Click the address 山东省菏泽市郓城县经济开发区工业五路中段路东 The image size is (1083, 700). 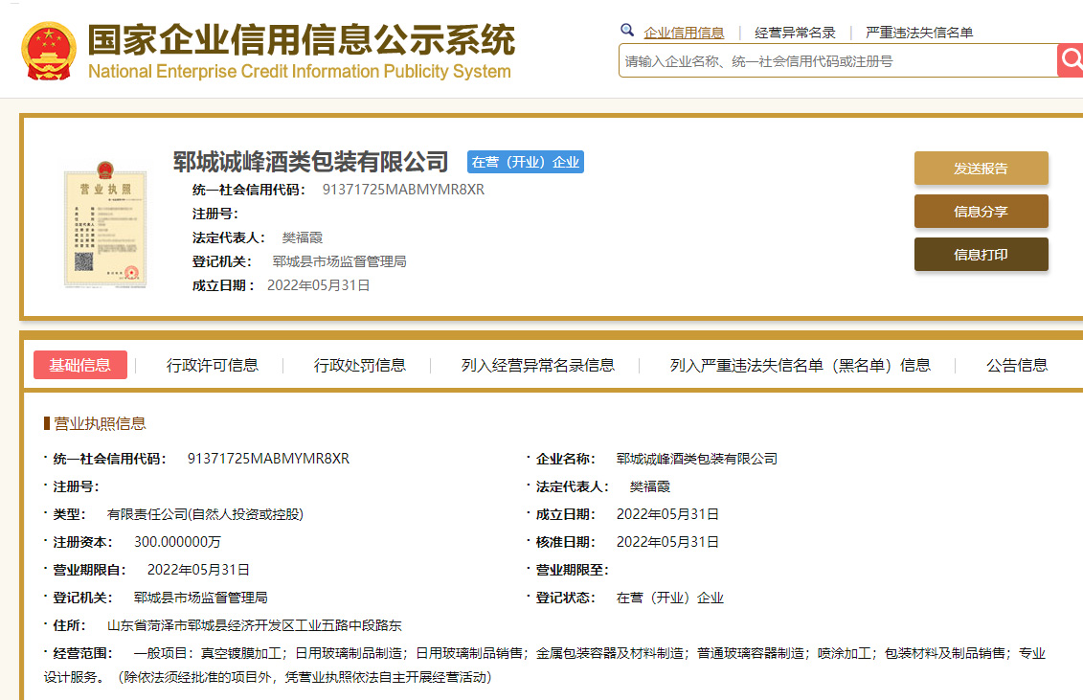254,626
